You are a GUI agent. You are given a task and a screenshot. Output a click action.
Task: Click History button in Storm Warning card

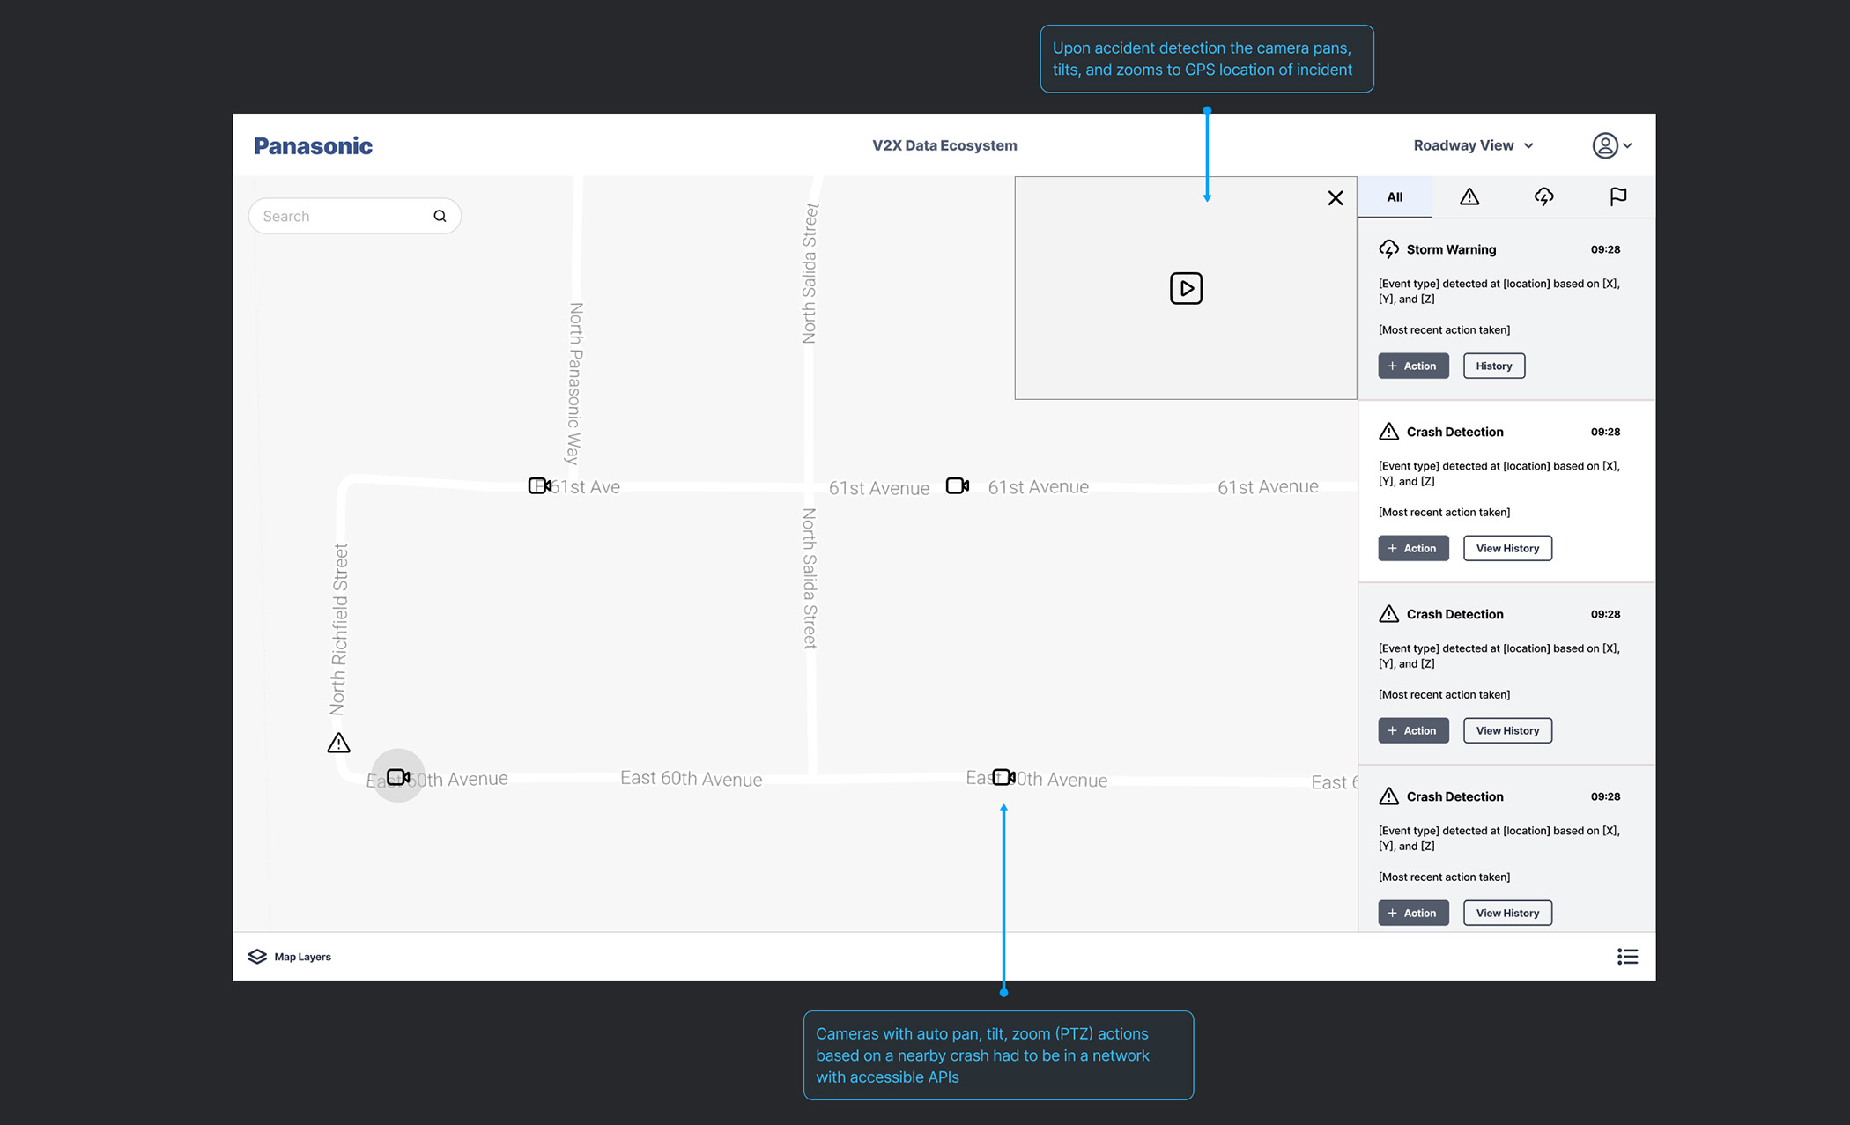point(1493,366)
